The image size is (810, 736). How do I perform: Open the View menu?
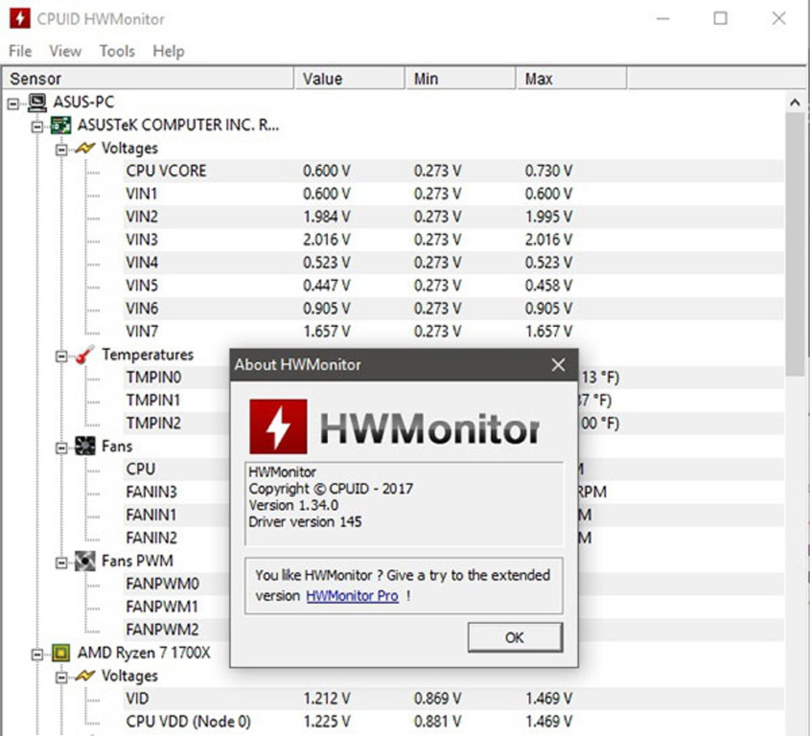65,51
